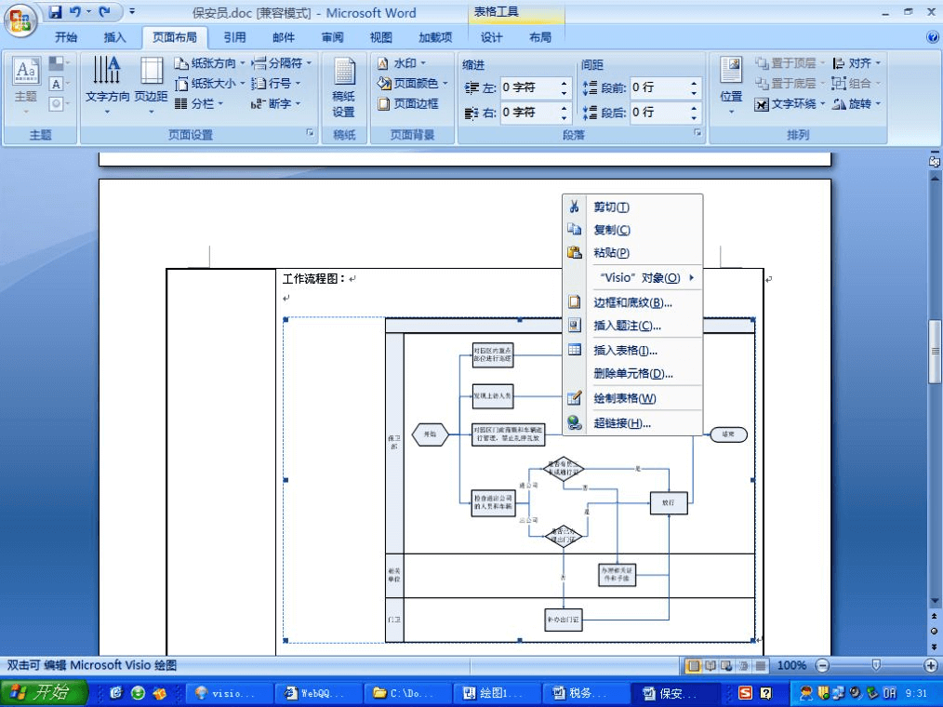Click the zoom out minus button
The image size is (943, 707).
[x=822, y=665]
